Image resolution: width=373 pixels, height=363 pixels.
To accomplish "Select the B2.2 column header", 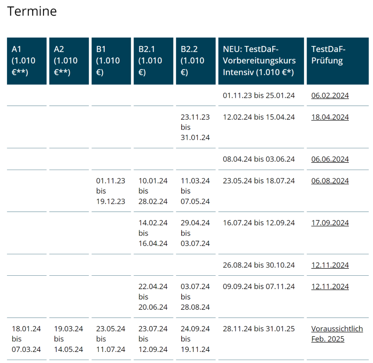I will [x=195, y=61].
